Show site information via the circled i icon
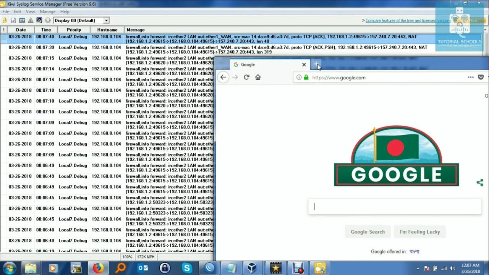The image size is (489, 275). (x=299, y=77)
